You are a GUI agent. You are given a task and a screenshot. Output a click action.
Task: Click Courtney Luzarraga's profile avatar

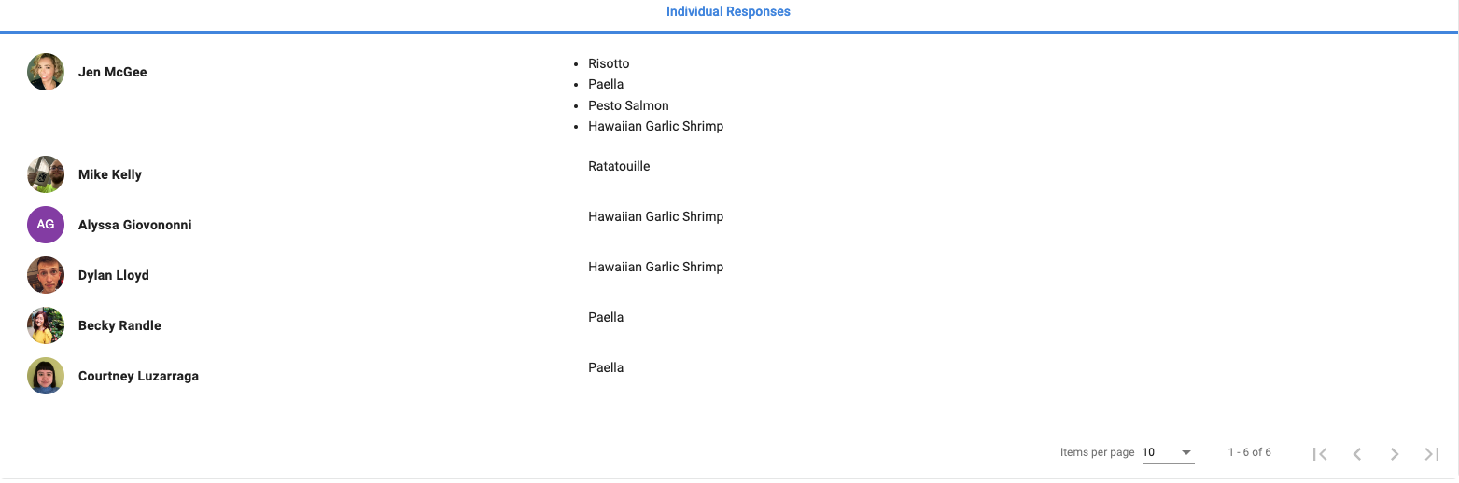pyautogui.click(x=46, y=376)
